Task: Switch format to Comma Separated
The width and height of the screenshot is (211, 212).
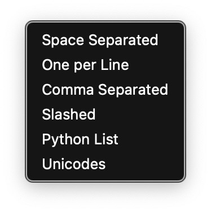Action: tap(105, 90)
